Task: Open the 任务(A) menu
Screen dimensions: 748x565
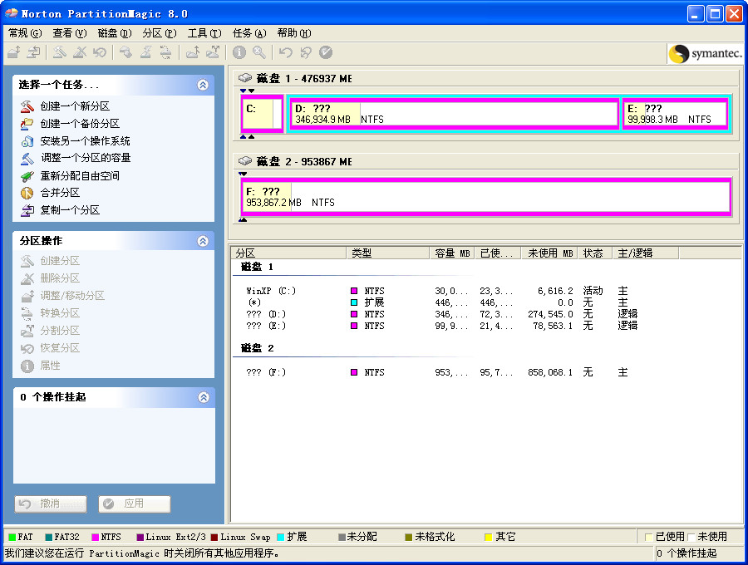Action: pos(249,33)
